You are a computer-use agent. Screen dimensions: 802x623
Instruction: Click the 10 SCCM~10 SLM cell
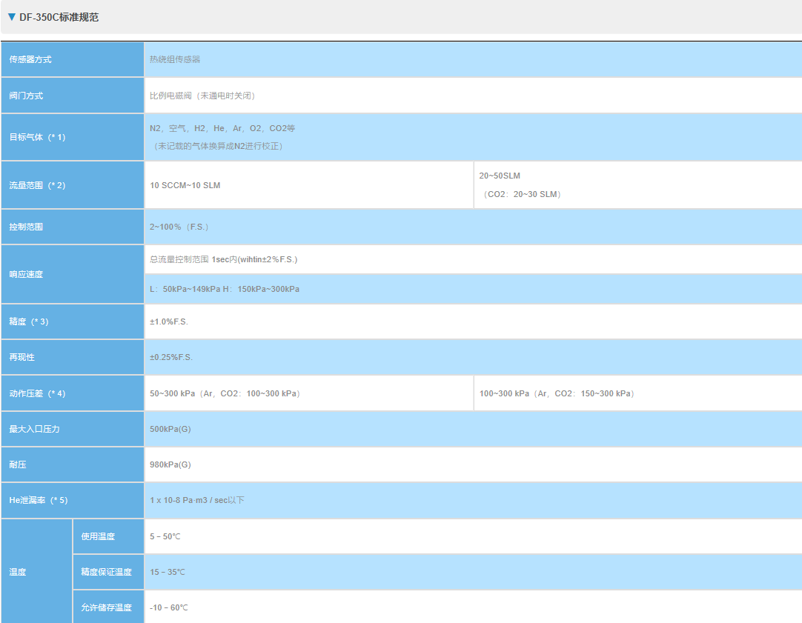tap(309, 185)
